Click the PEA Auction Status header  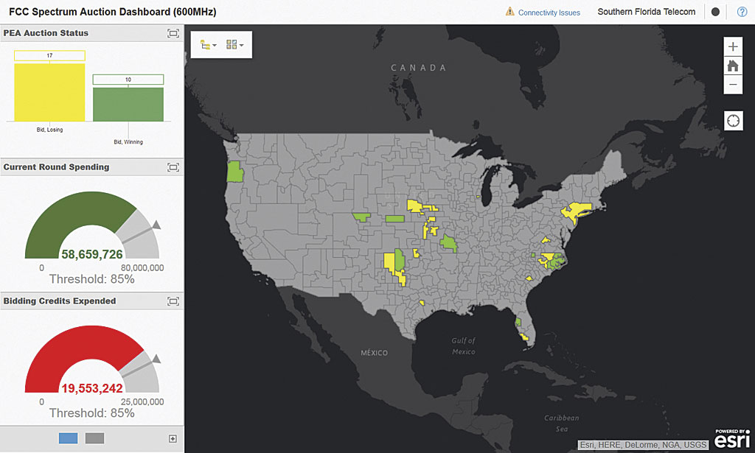click(x=46, y=33)
